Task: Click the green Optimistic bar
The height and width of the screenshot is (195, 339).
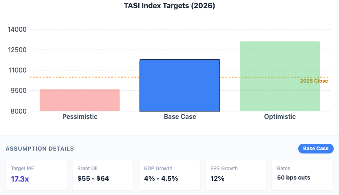Action: click(279, 76)
